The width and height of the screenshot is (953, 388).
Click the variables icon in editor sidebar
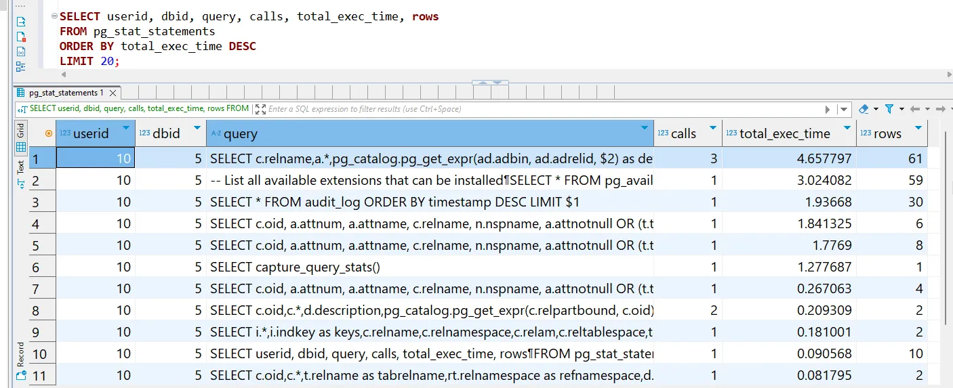(21, 51)
